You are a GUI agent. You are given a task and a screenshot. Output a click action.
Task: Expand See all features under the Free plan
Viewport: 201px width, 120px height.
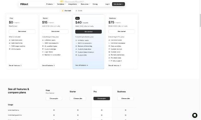click(15, 65)
